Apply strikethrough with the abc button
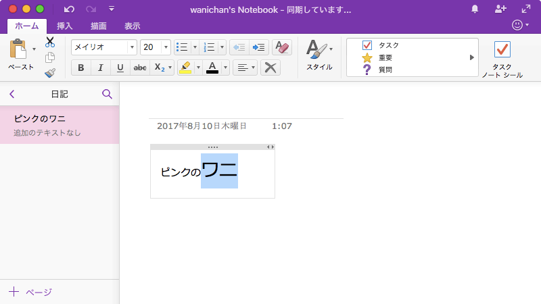 click(x=140, y=68)
